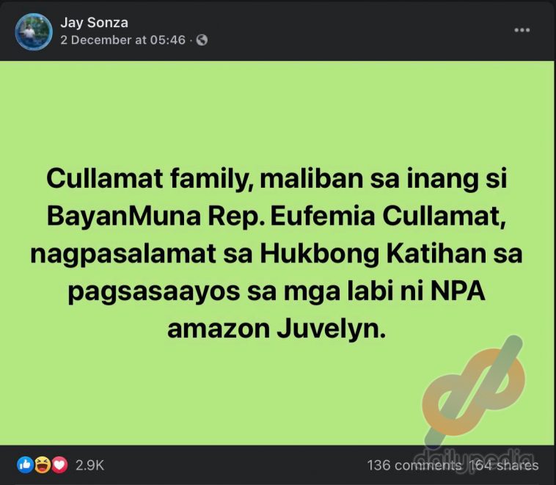This screenshot has width=556, height=485.
Task: Click the Haha laughing reaction icon
Action: point(43,464)
